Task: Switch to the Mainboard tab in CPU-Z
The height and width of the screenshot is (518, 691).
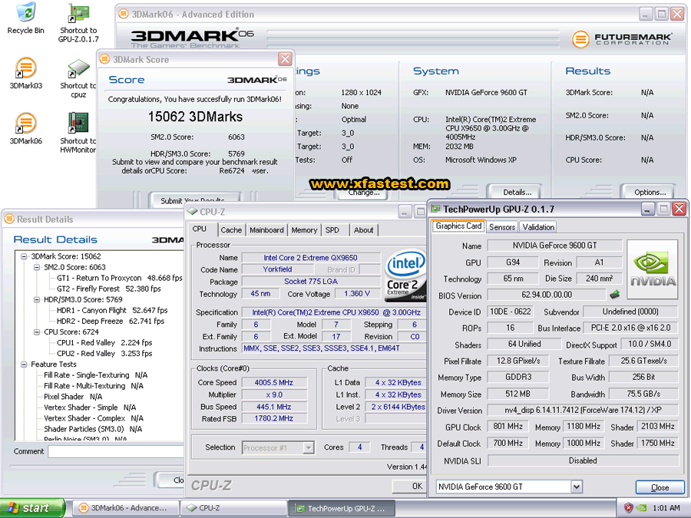Action: [266, 230]
